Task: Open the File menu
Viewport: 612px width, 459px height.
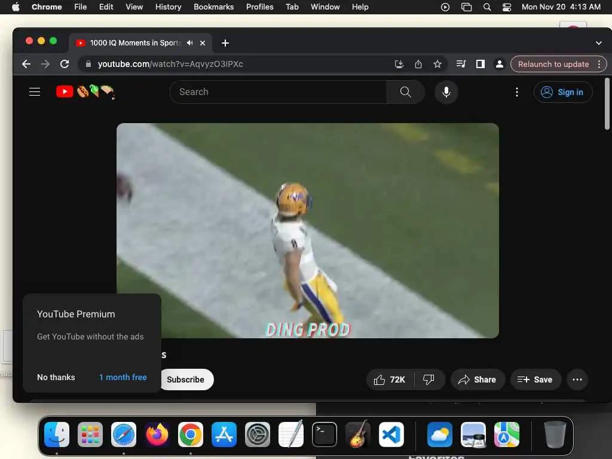Action: pyautogui.click(x=81, y=7)
